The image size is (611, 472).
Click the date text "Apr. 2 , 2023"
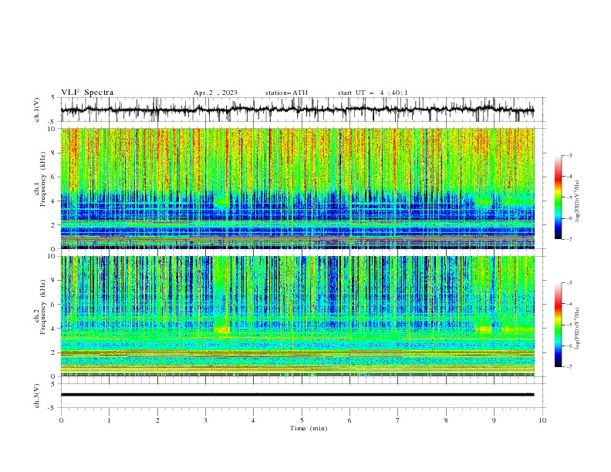(x=215, y=93)
